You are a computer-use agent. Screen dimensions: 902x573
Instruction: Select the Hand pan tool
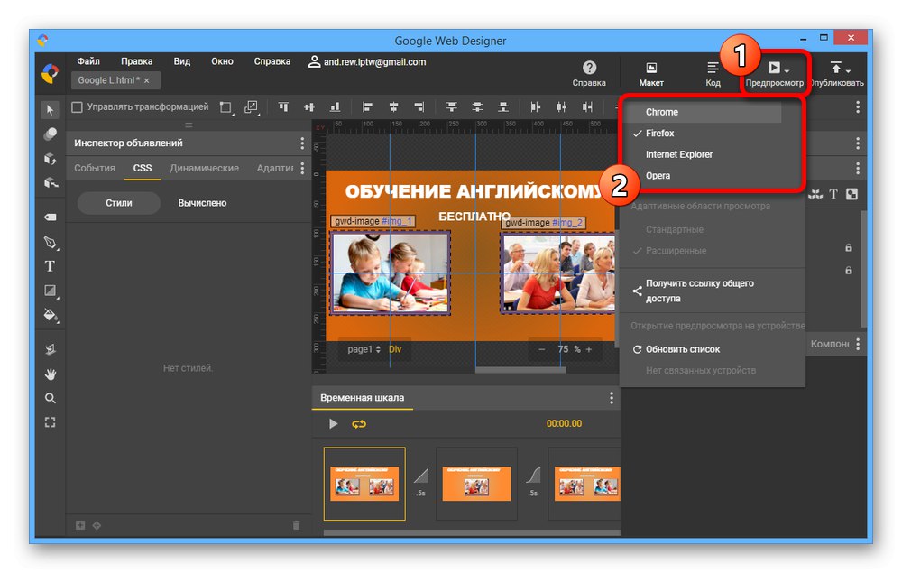50,374
